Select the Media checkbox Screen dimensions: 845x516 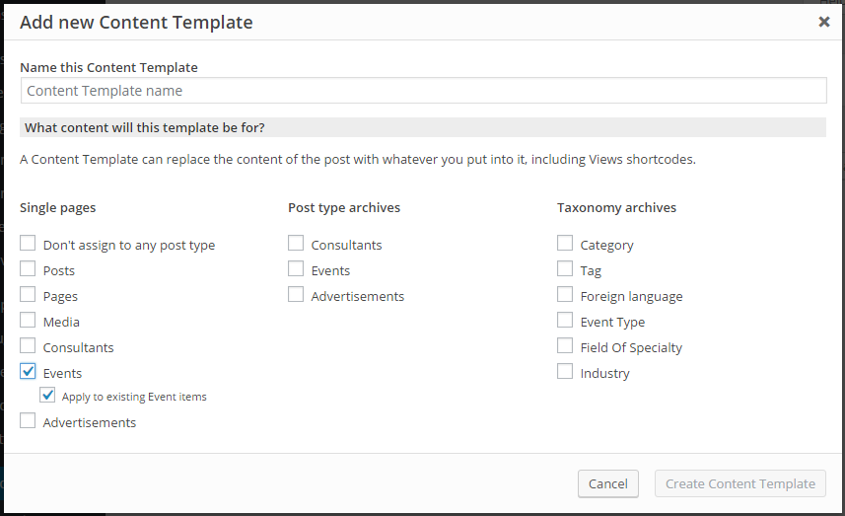coord(28,321)
